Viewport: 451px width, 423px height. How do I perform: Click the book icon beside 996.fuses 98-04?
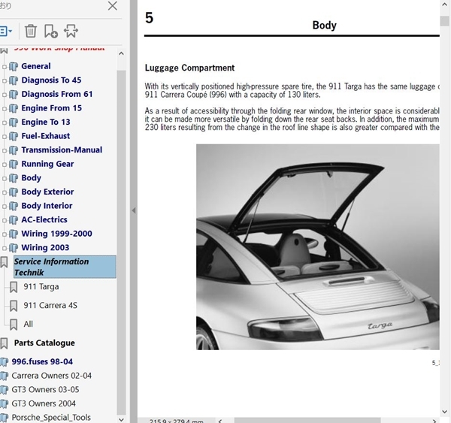[x=4, y=362]
